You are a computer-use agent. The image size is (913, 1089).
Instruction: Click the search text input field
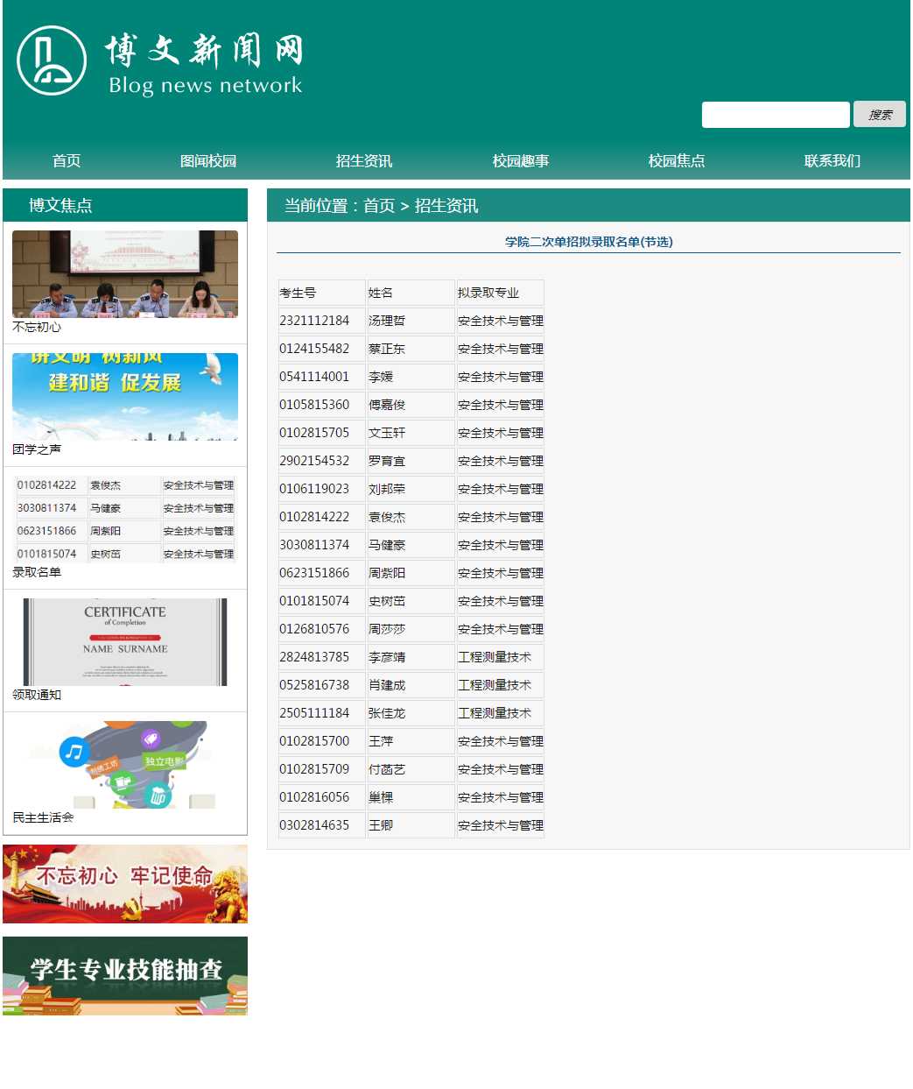(x=775, y=115)
